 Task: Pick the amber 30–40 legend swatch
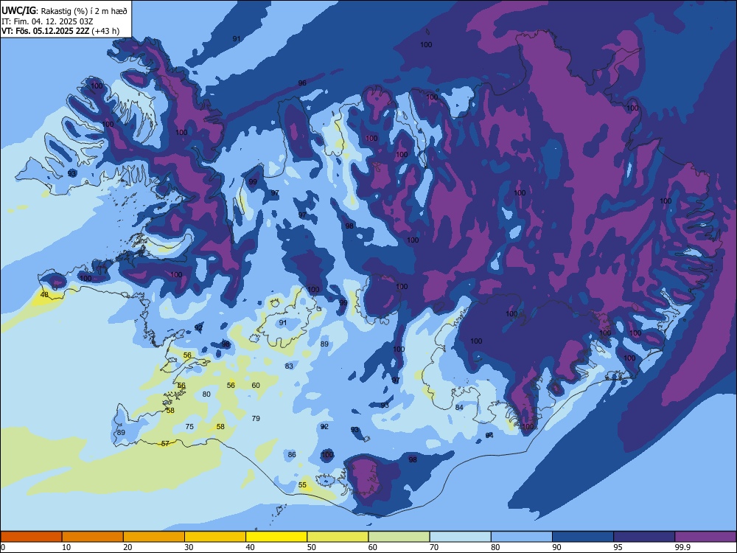(215, 537)
